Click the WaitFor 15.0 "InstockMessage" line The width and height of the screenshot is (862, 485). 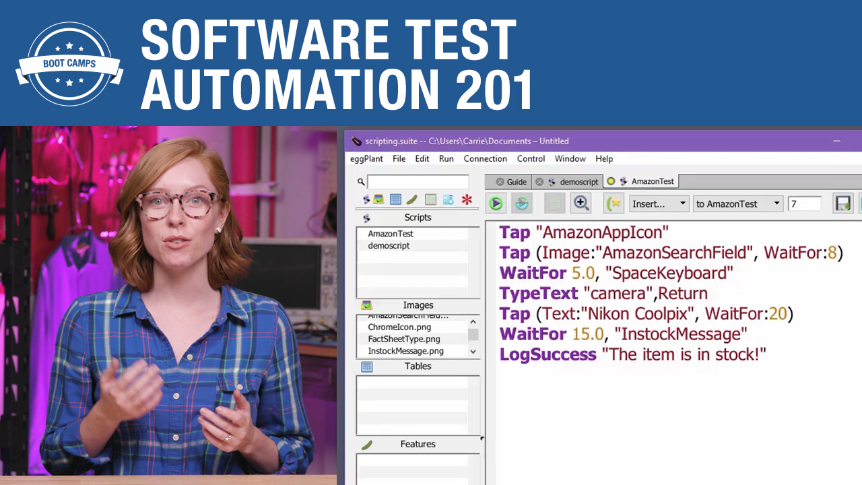(x=624, y=334)
